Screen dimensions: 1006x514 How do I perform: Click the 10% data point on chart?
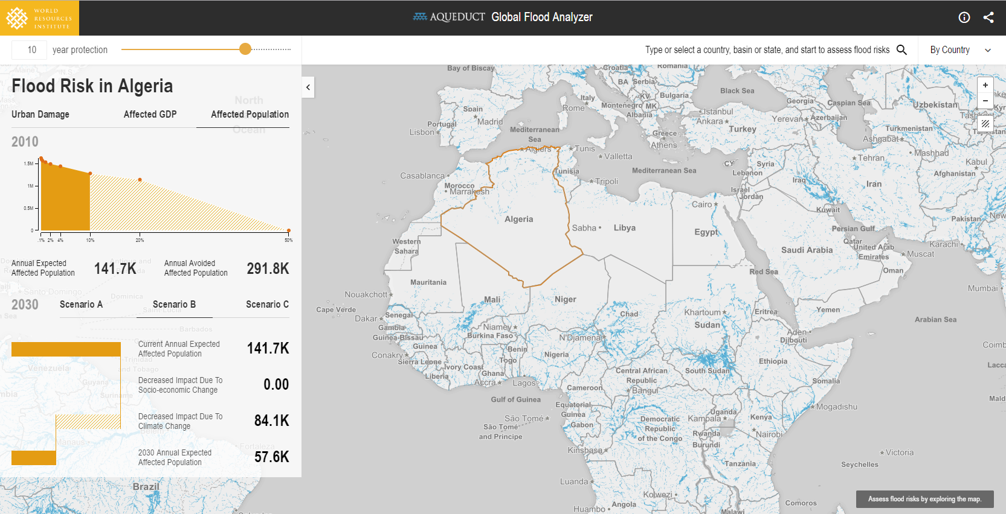point(90,174)
